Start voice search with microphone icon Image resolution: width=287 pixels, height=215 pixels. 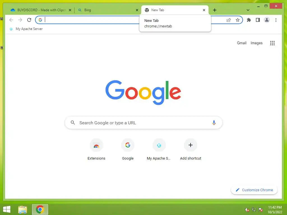[x=214, y=123]
